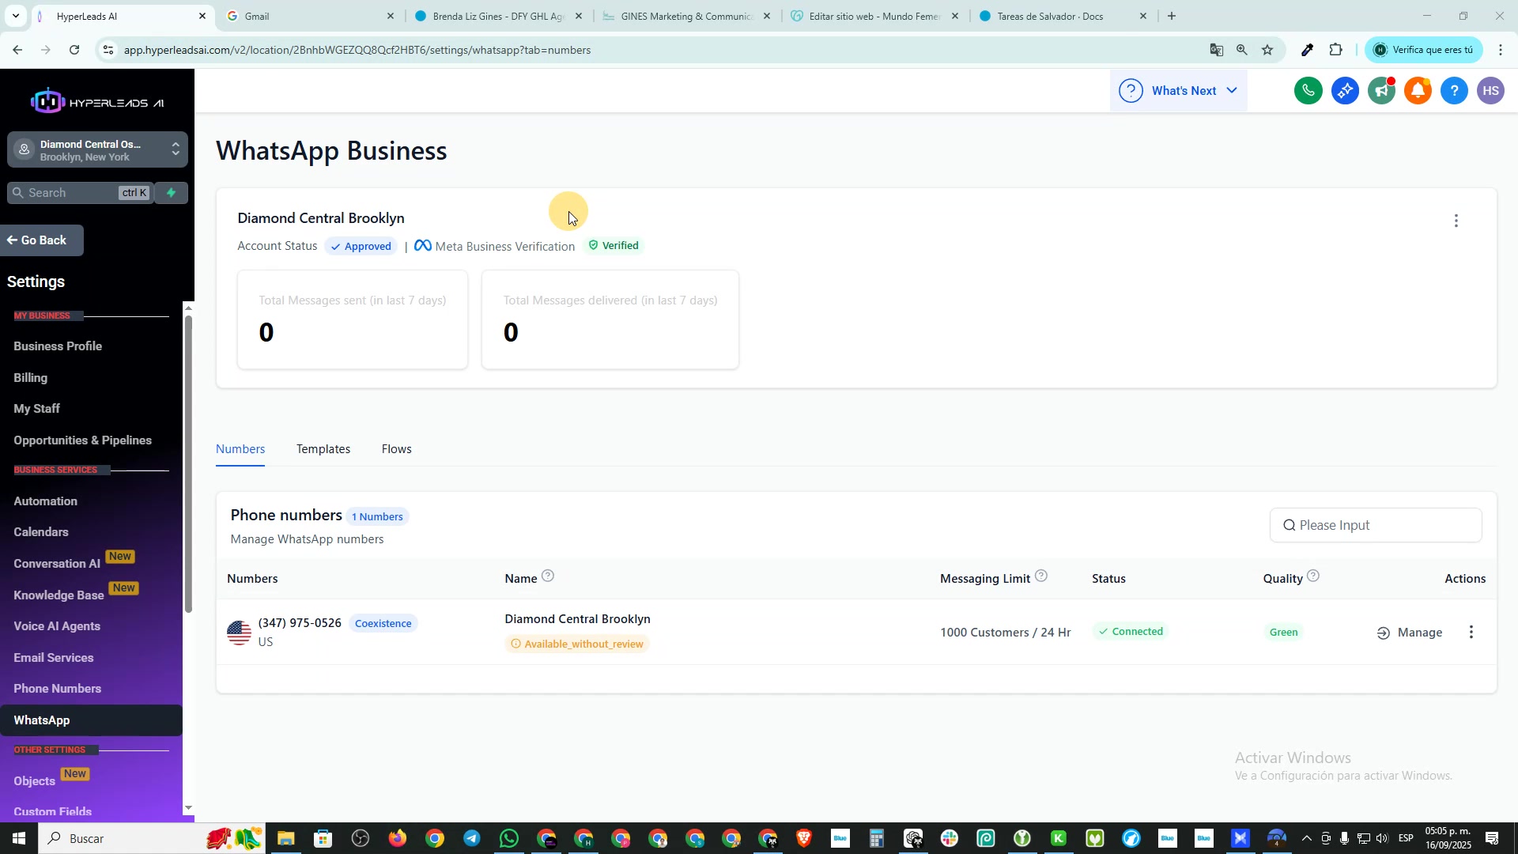
Task: Click the Connected status badge
Action: click(1131, 631)
